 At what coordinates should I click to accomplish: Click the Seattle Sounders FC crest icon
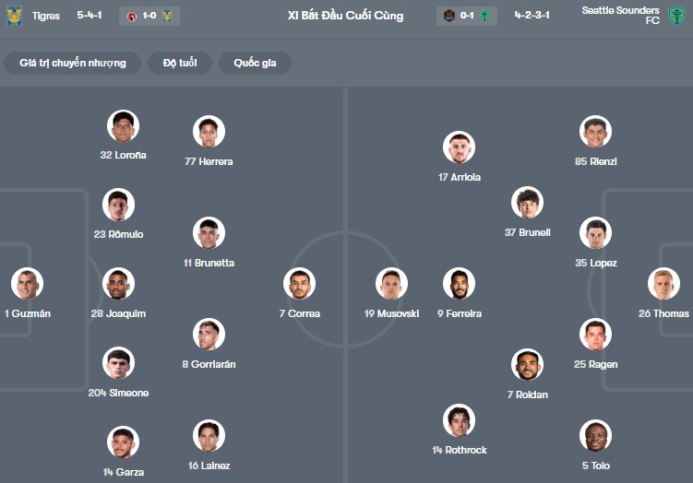click(x=676, y=16)
